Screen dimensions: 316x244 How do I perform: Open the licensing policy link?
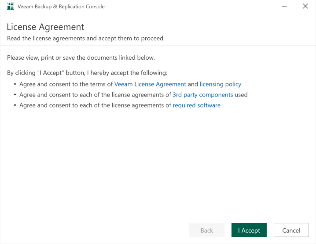click(220, 84)
